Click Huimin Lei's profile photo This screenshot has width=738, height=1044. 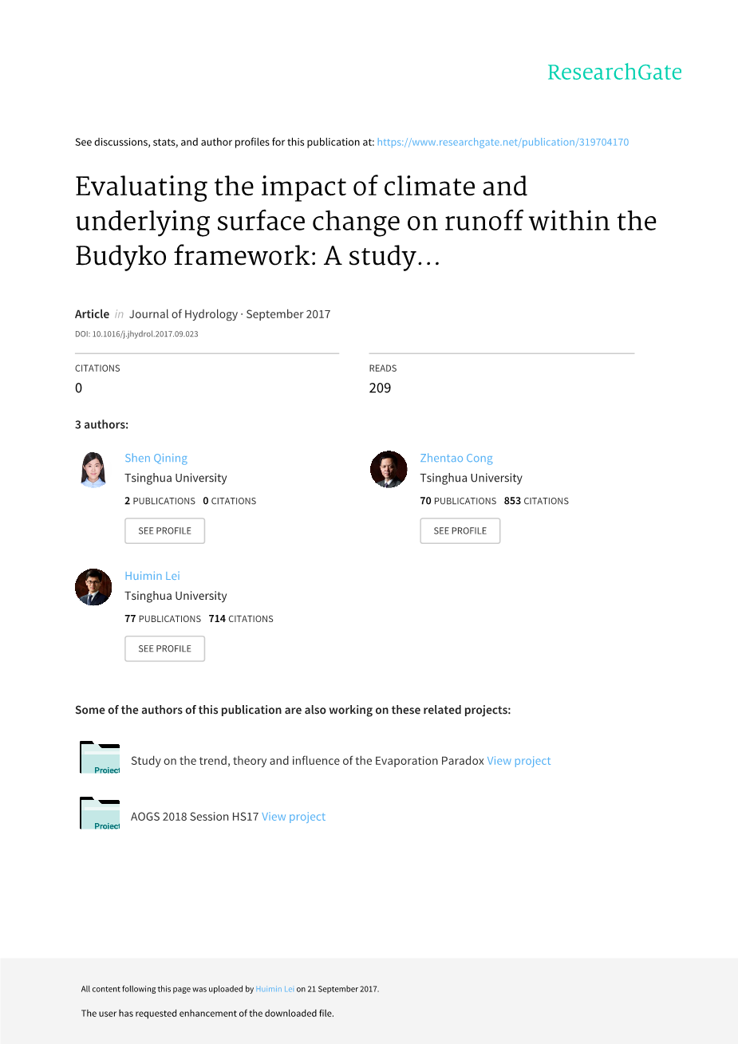click(93, 587)
